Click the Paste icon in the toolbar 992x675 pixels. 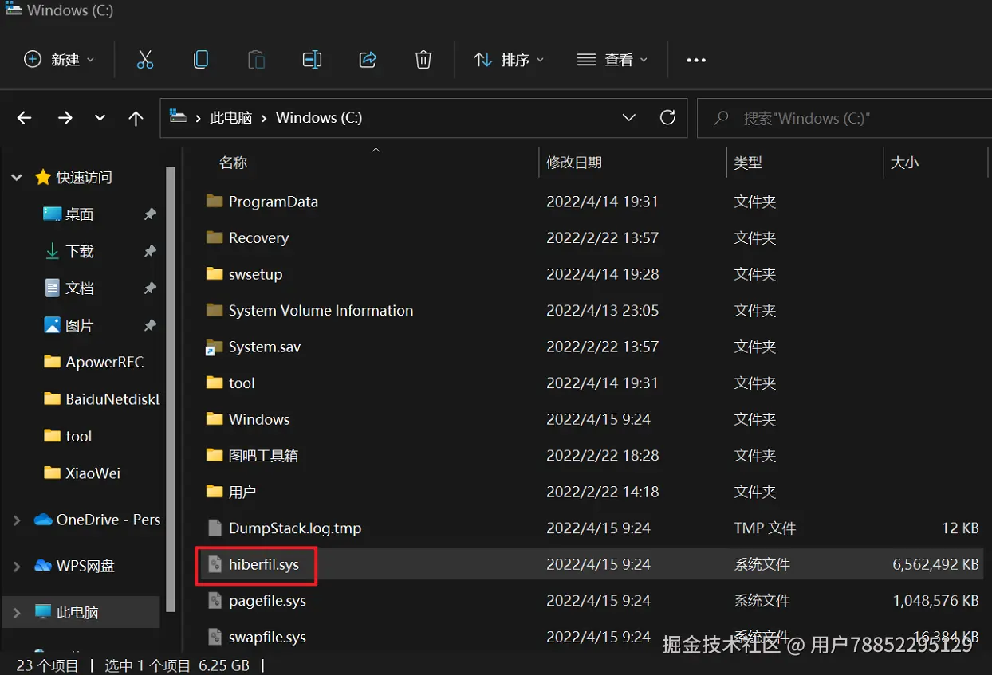click(x=256, y=59)
